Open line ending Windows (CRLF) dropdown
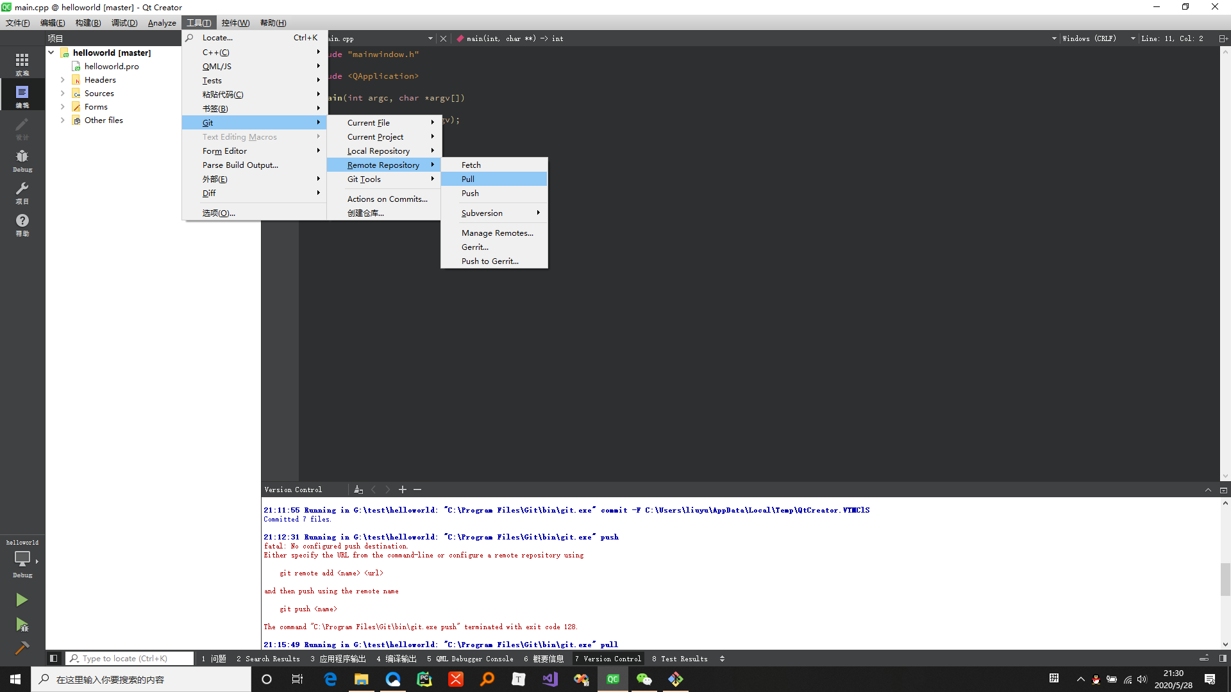Screen dimensions: 1231x692 1098,38
